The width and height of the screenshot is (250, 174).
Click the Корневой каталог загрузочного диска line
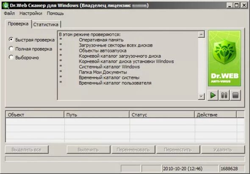point(120,56)
